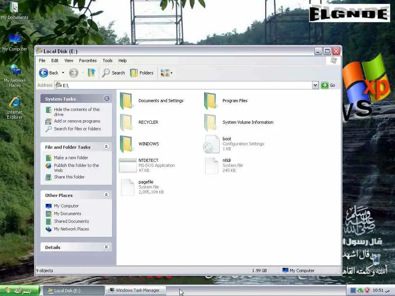Click the 9 objects status bar text

(x=45, y=271)
